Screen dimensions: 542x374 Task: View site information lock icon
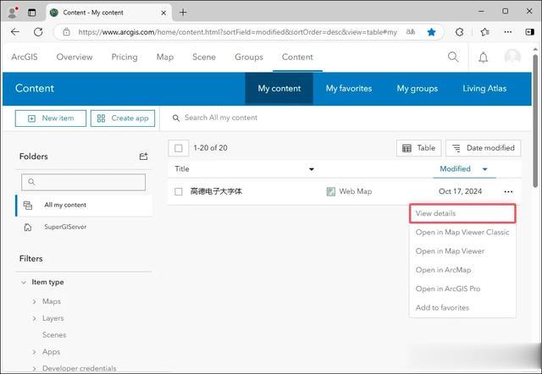click(66, 32)
